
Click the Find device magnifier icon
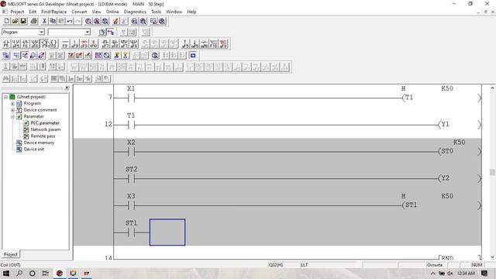tap(88, 21)
